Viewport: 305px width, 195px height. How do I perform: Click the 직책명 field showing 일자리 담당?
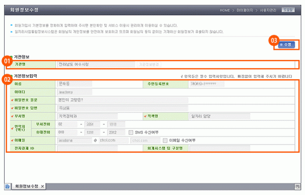220,116
